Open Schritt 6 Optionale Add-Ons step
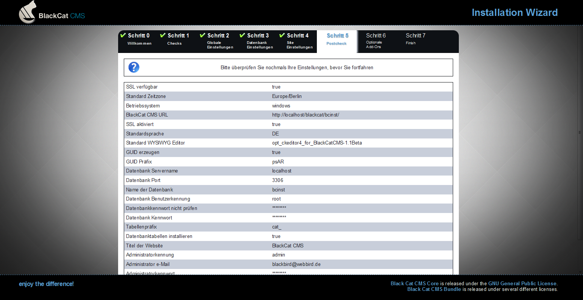The width and height of the screenshot is (583, 300). [376, 41]
